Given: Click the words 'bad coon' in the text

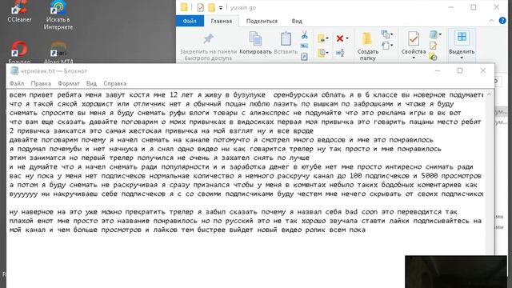Looking at the screenshot, I should [361, 211].
